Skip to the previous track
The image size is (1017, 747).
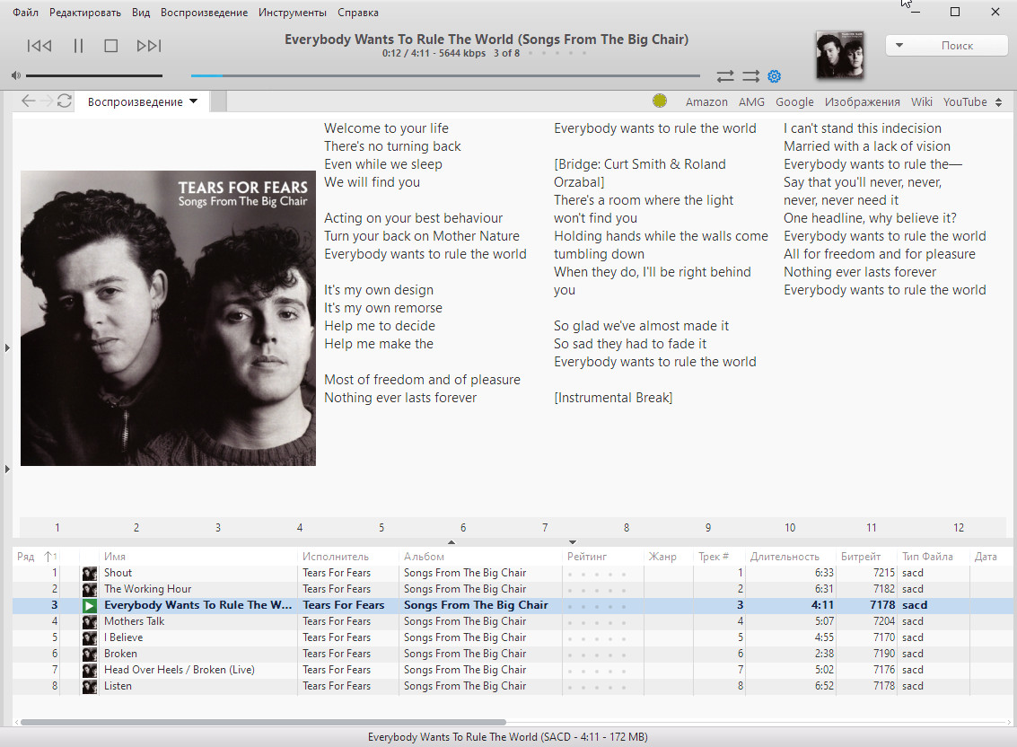(39, 46)
